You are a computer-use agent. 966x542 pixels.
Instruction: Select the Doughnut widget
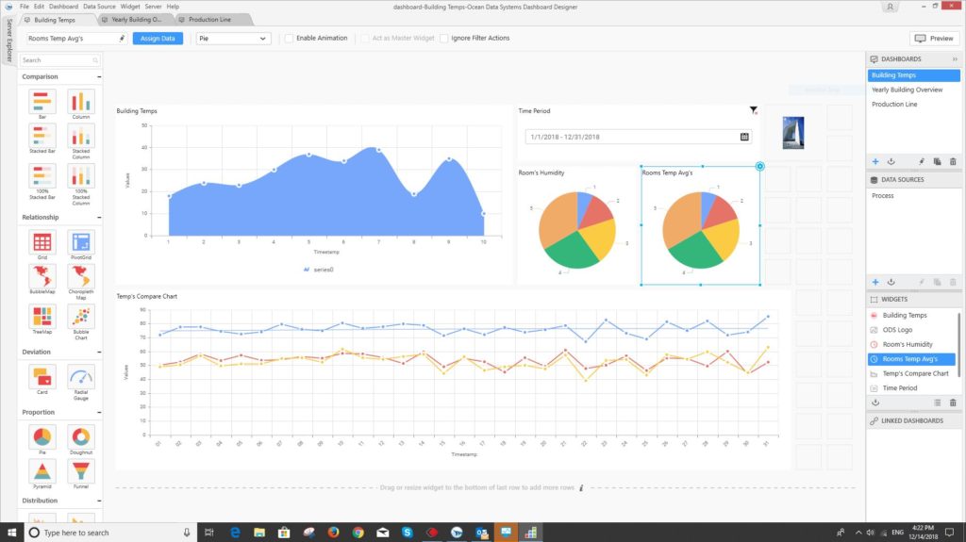(x=81, y=436)
